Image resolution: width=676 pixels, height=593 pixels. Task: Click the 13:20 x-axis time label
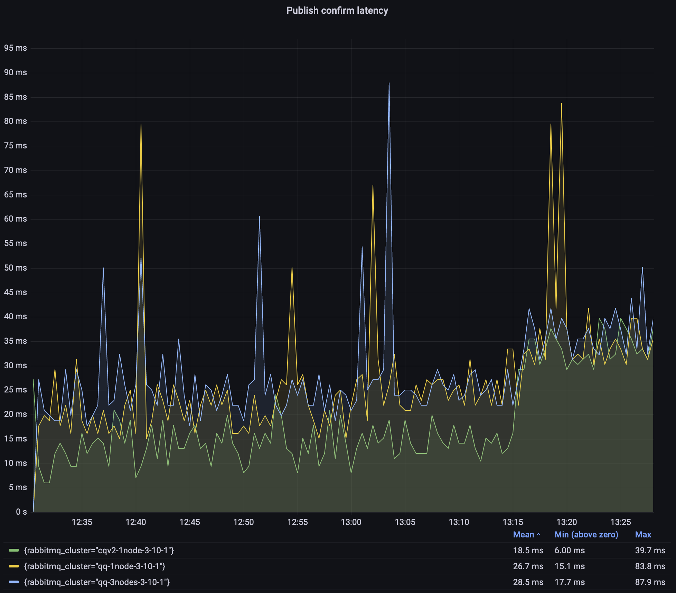click(567, 522)
